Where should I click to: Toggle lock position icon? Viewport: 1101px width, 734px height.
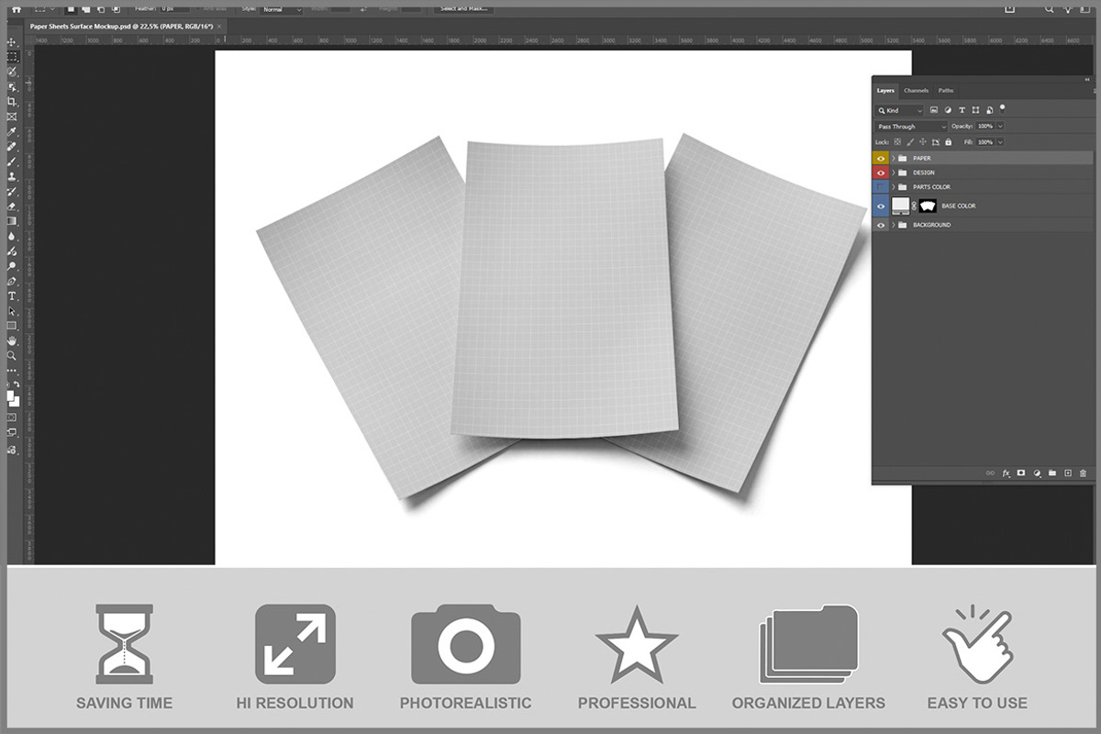point(923,142)
